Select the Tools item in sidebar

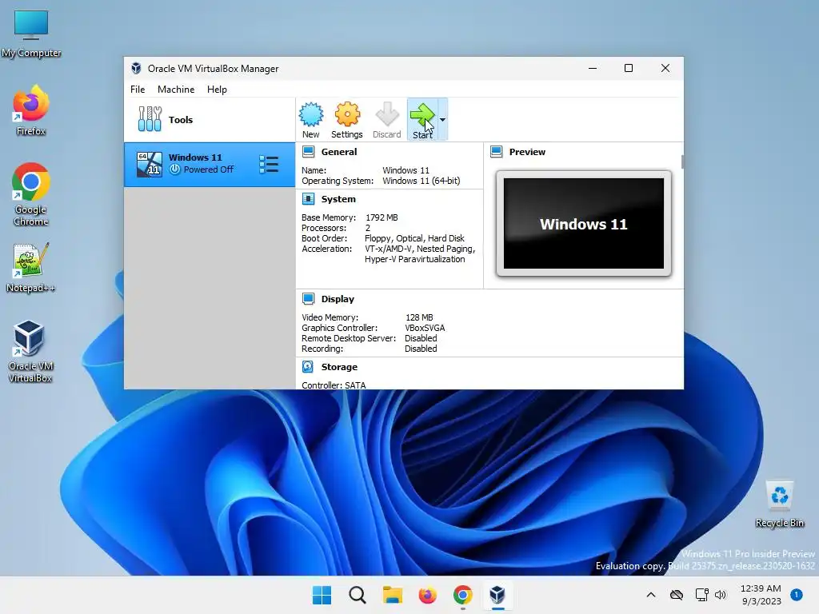click(x=210, y=120)
